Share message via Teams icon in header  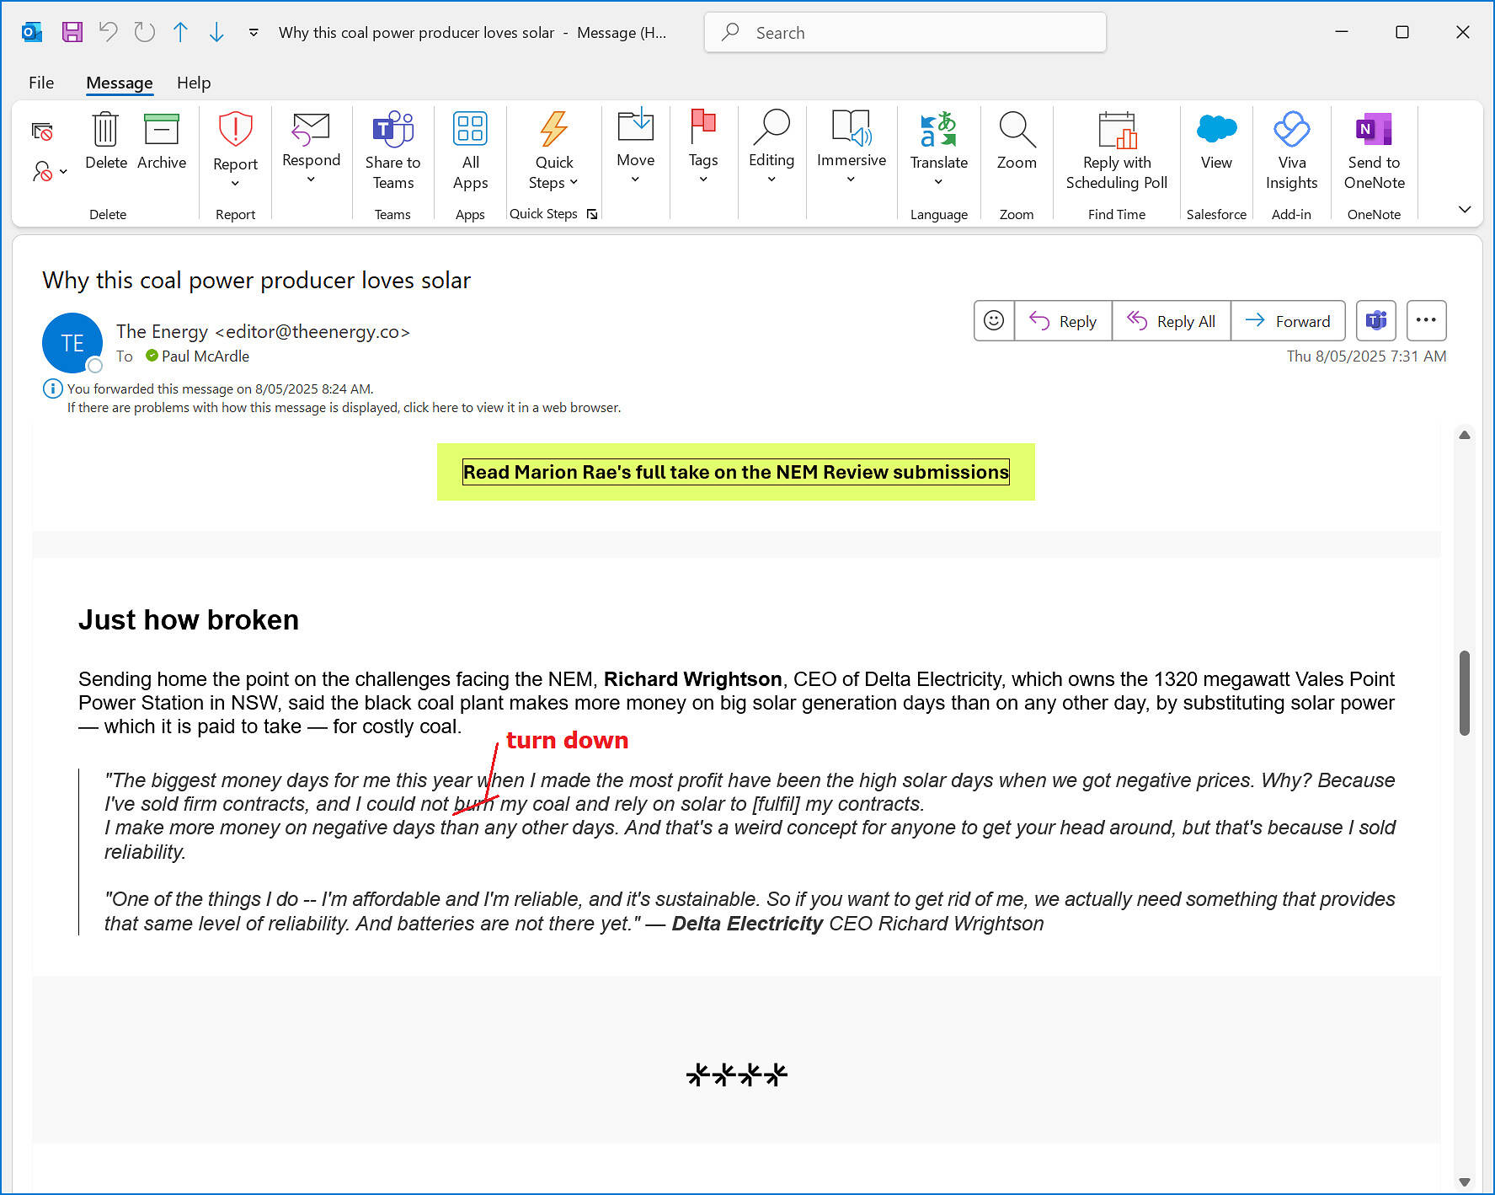[1376, 321]
